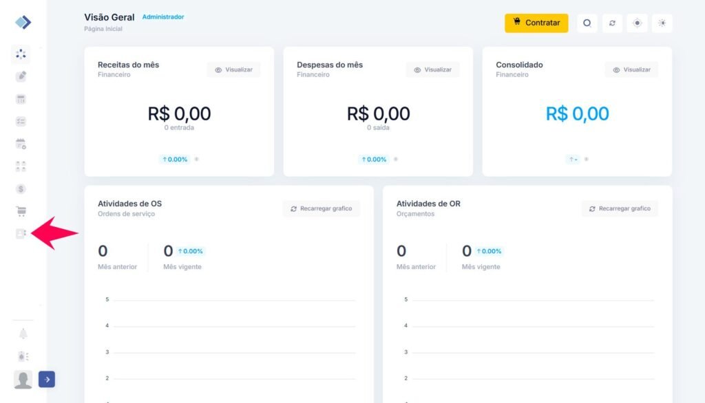Click Visualizar on Receitas do mês card
Screen dimensions: 705x403
point(233,69)
